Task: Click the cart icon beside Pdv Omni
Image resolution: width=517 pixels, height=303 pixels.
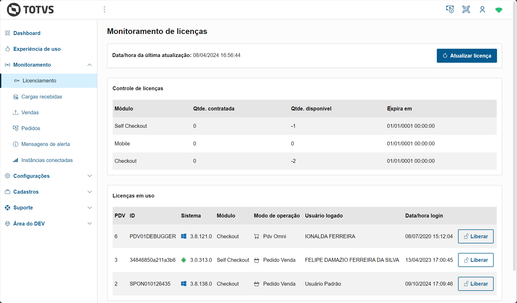Action: tap(256, 236)
